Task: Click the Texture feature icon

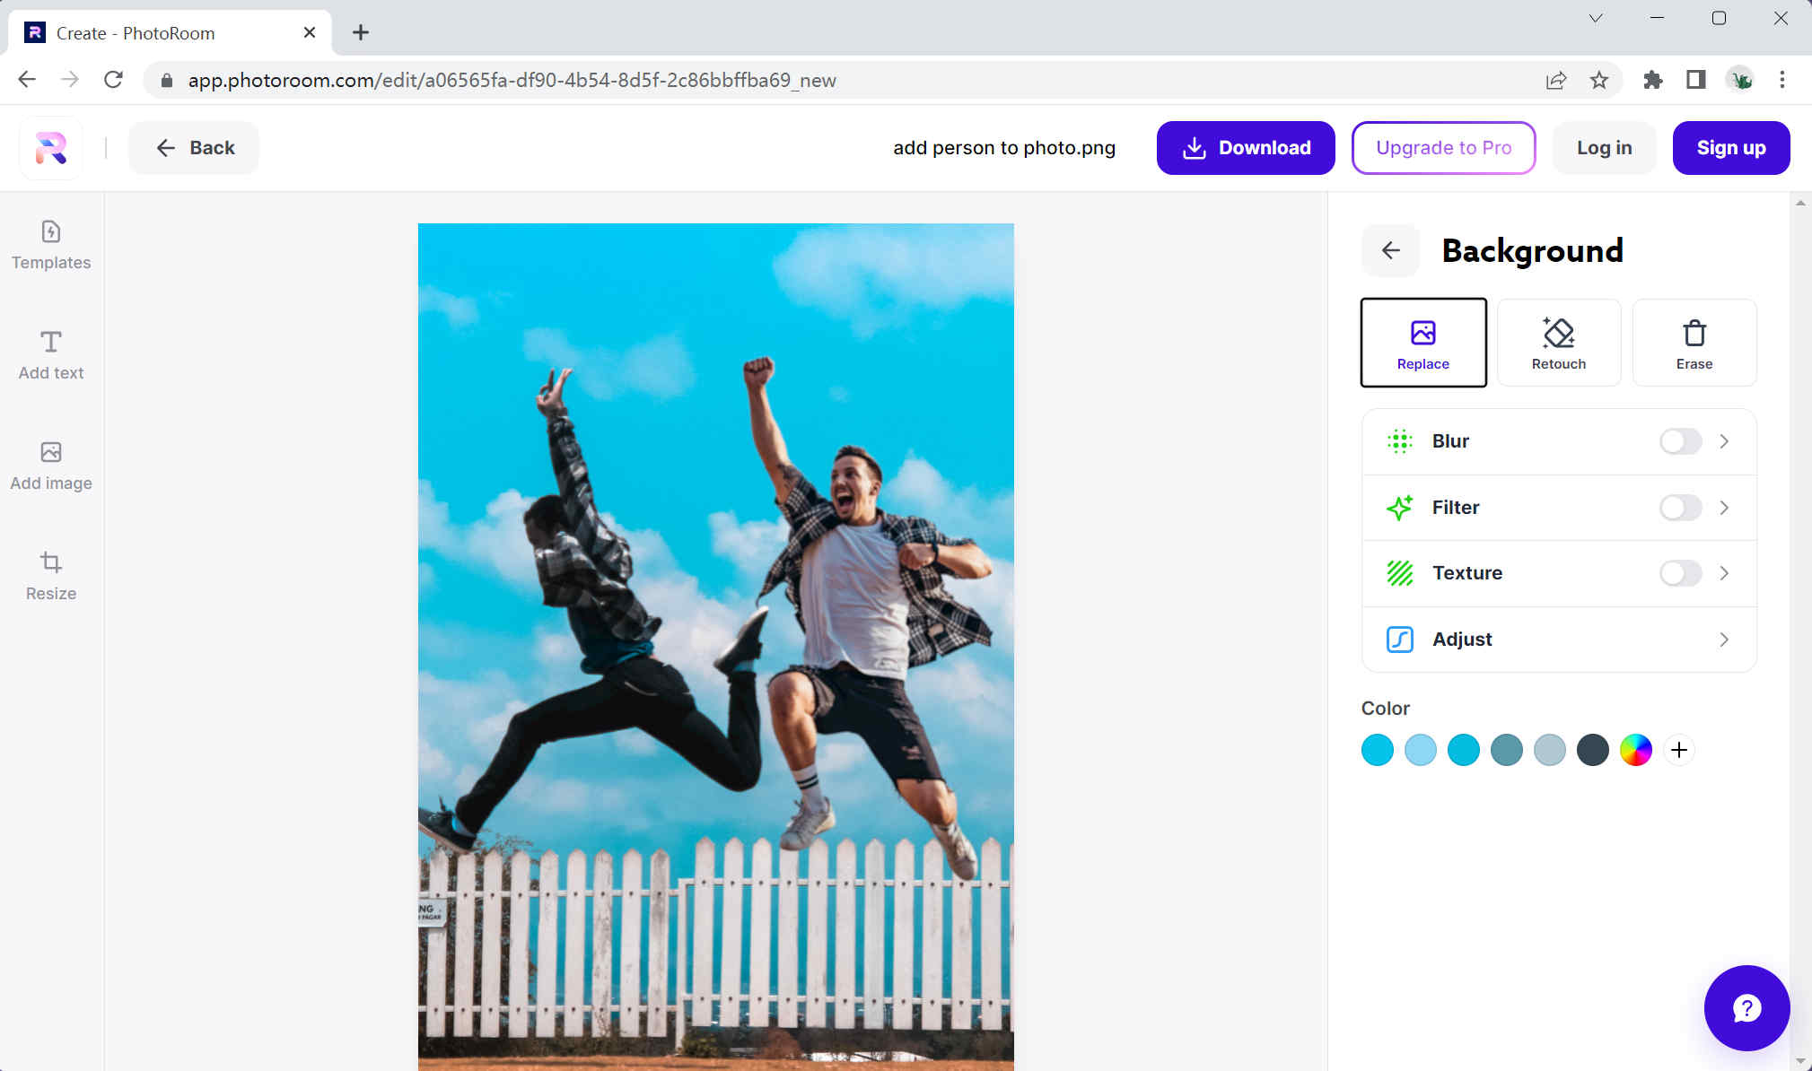Action: coord(1399,572)
